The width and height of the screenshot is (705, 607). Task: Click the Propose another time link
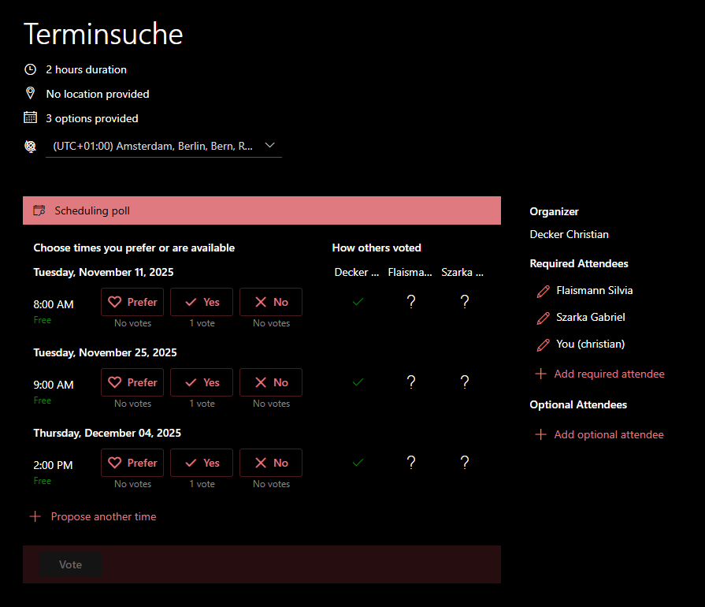(103, 517)
